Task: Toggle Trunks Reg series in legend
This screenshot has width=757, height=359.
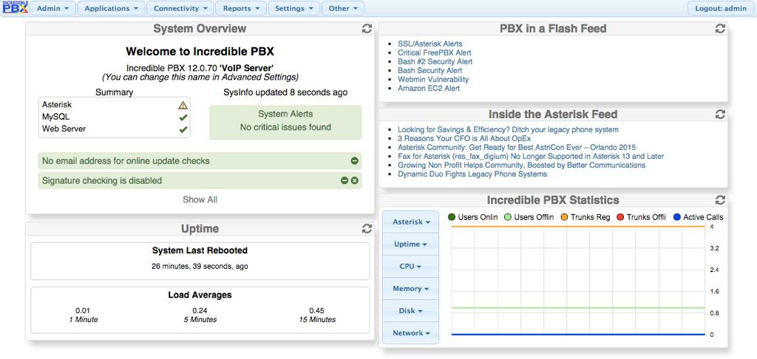Action: pos(585,217)
